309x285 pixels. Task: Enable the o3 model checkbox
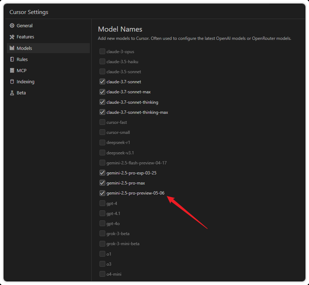point(102,264)
